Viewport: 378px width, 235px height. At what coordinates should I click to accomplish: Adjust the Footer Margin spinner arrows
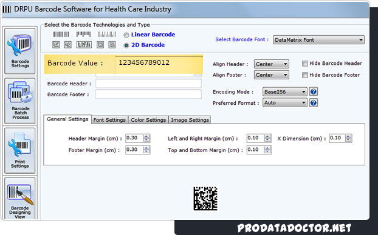click(x=146, y=150)
